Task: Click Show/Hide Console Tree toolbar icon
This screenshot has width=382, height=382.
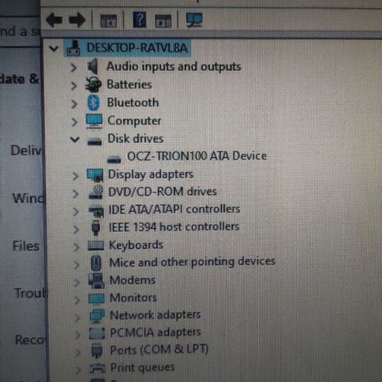Action: pos(108,21)
